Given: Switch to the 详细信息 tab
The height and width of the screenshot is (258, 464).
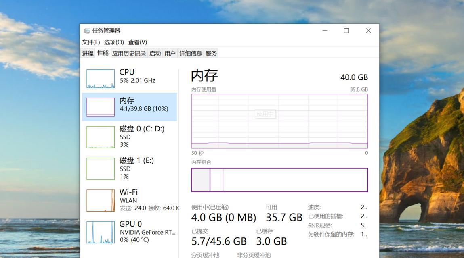Looking at the screenshot, I should pyautogui.click(x=191, y=54).
